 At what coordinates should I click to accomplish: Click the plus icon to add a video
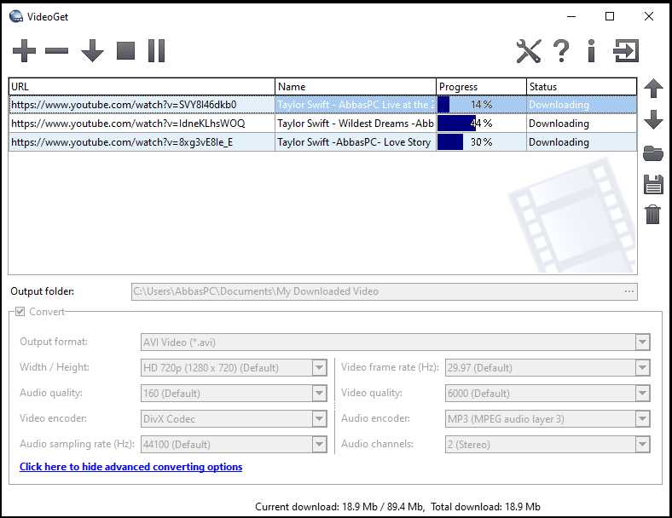(x=24, y=51)
